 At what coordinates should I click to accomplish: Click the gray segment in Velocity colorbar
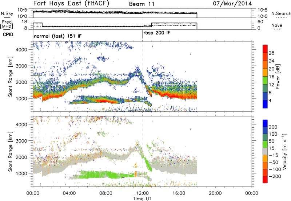[265, 151]
